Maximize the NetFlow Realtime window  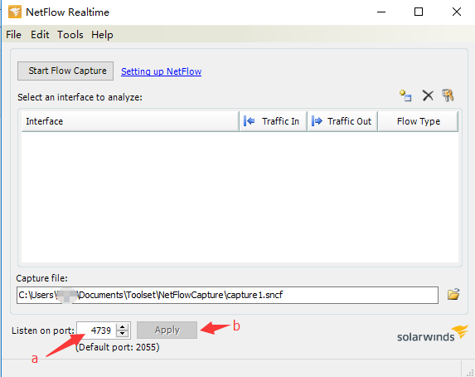[419, 12]
